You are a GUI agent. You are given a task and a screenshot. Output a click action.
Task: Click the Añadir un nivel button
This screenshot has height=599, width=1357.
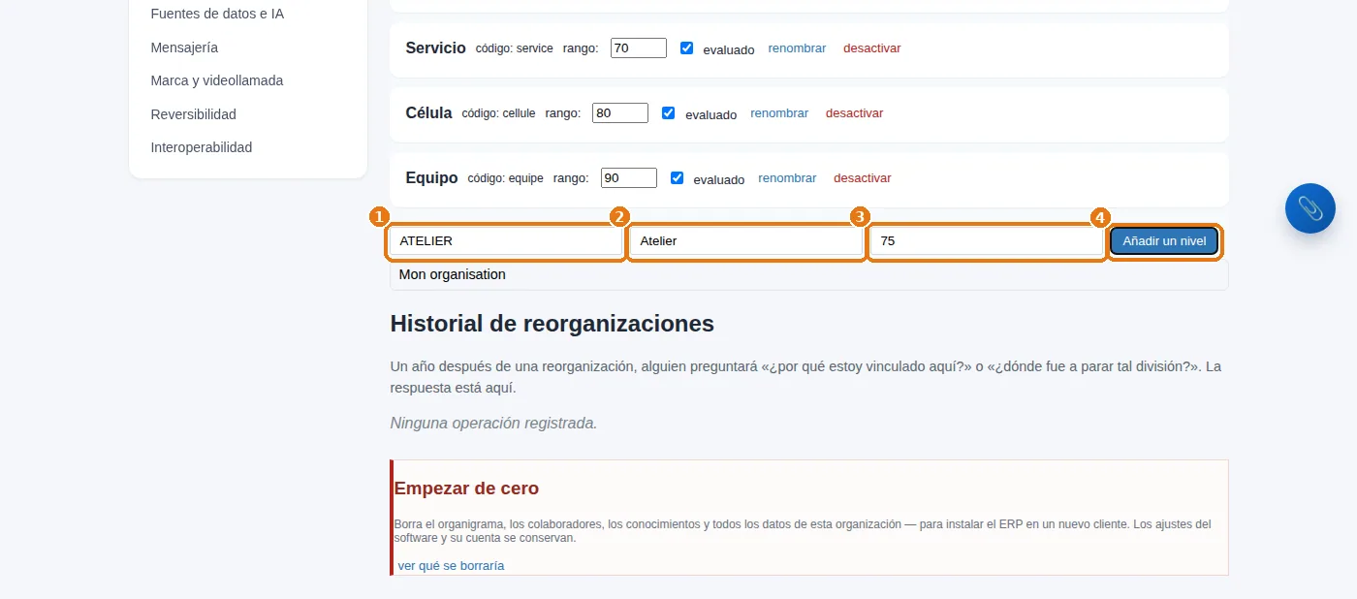click(1164, 240)
